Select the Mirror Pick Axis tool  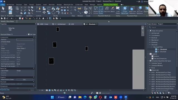pos(53,8)
